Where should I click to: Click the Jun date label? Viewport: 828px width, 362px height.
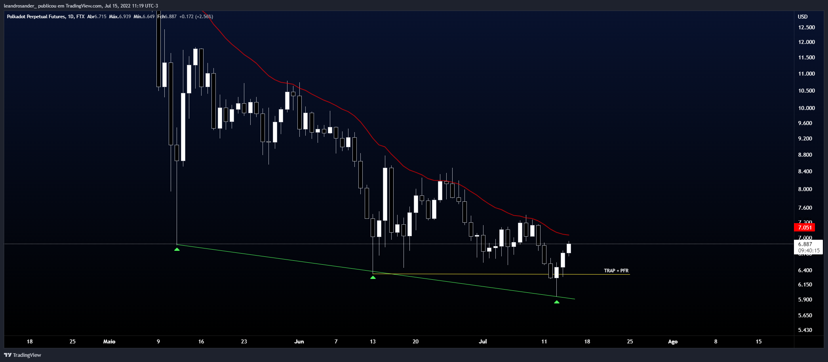point(299,341)
